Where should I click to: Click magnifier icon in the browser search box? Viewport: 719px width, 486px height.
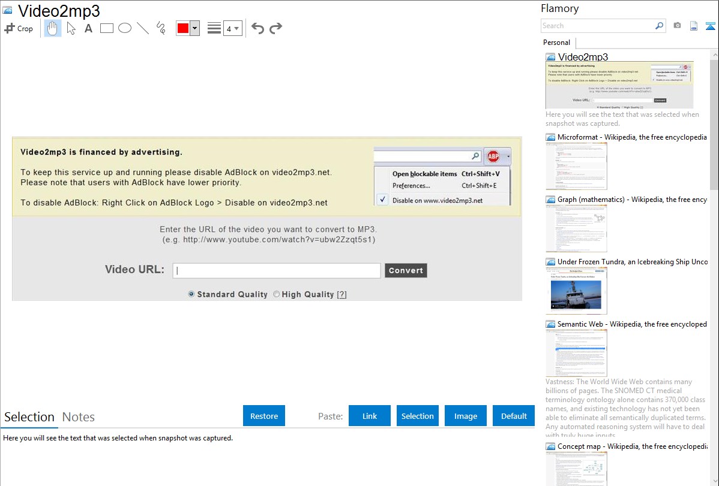pos(475,156)
